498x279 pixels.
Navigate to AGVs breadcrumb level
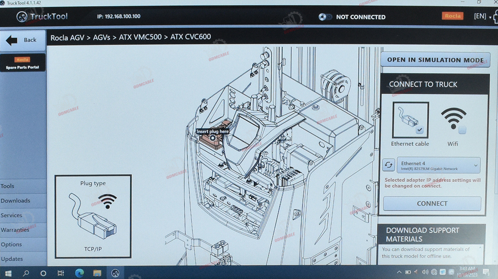102,38
